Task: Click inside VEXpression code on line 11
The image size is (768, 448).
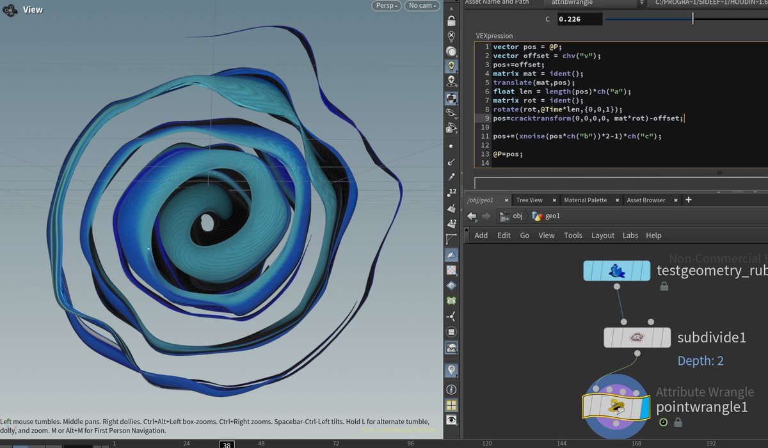Action: [577, 136]
